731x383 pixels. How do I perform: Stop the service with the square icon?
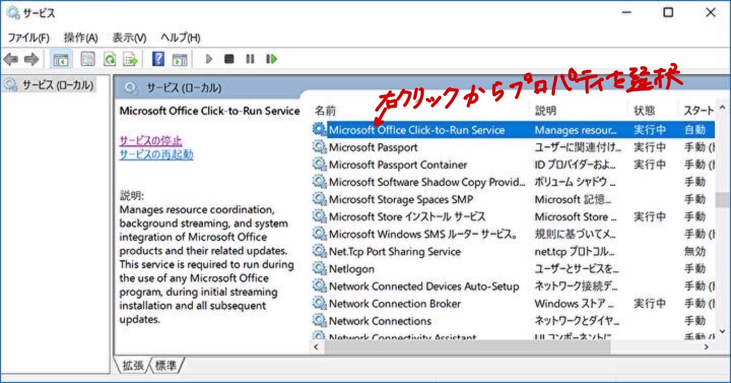tap(229, 59)
